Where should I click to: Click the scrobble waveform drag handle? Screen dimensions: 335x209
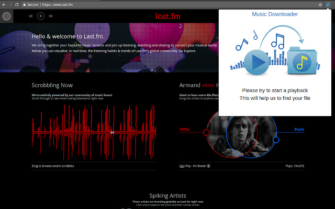coord(112,132)
